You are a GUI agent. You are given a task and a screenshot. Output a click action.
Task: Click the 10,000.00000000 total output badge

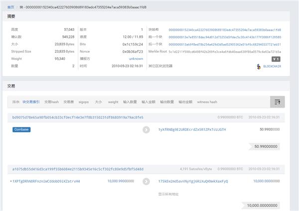261,206
